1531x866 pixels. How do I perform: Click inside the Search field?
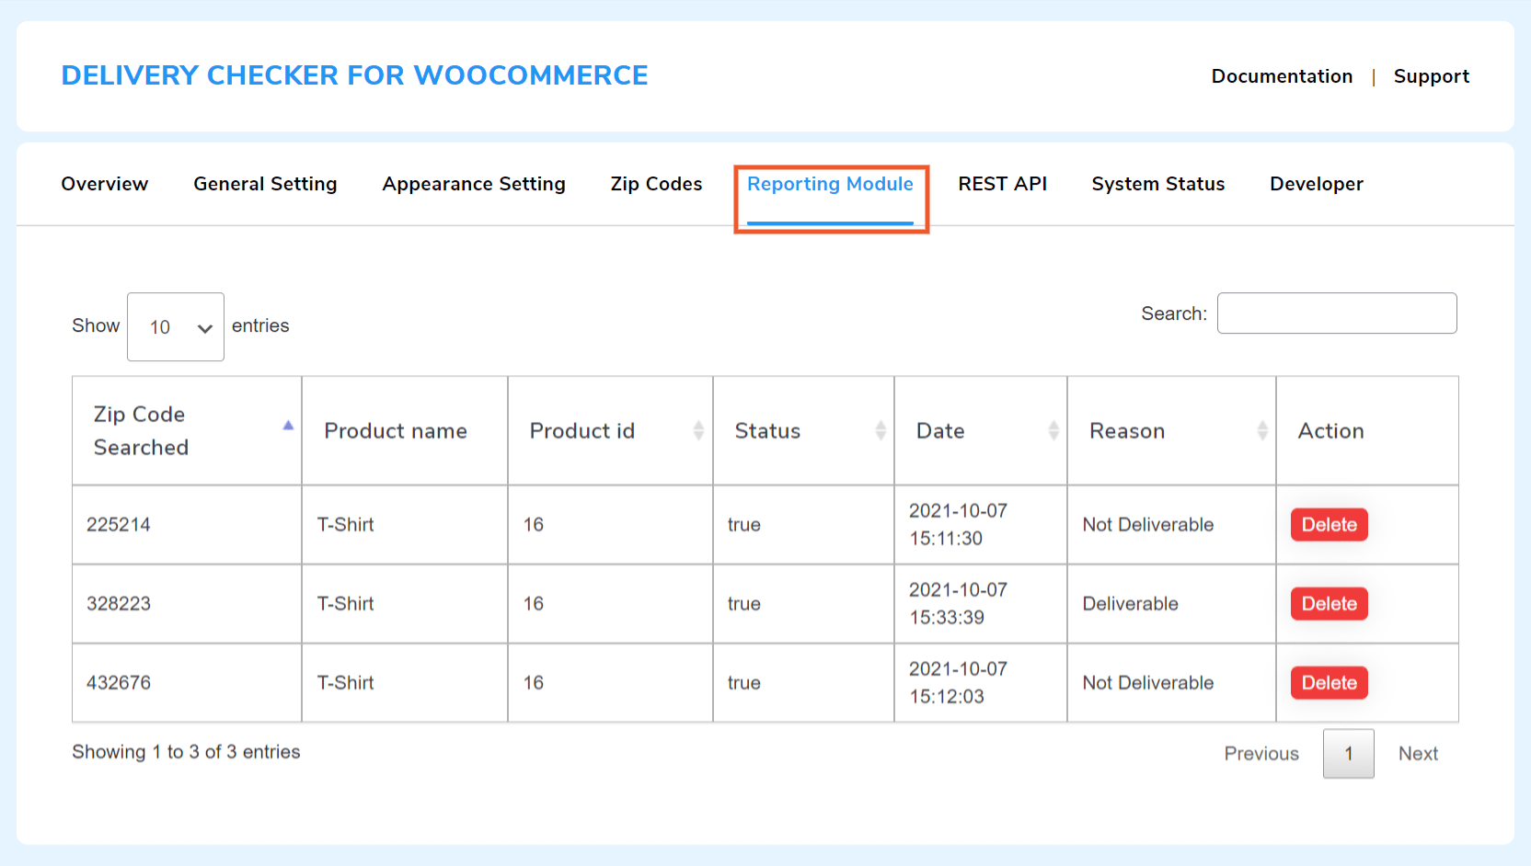tap(1336, 313)
